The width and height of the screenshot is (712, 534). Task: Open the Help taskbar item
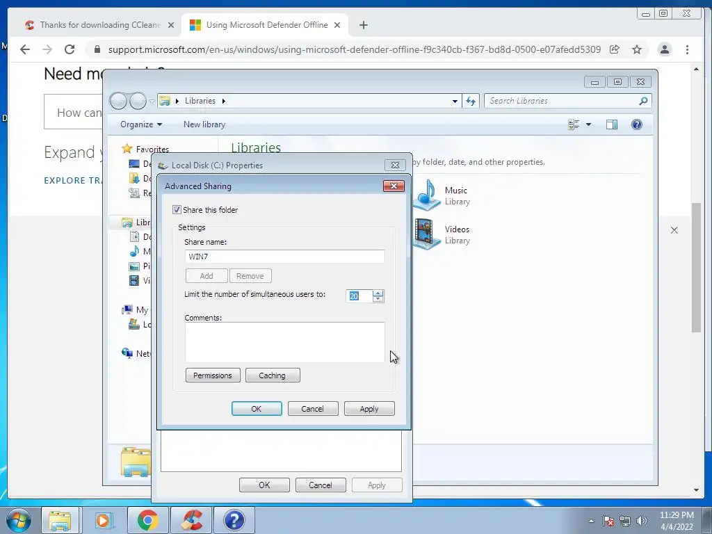click(x=234, y=520)
